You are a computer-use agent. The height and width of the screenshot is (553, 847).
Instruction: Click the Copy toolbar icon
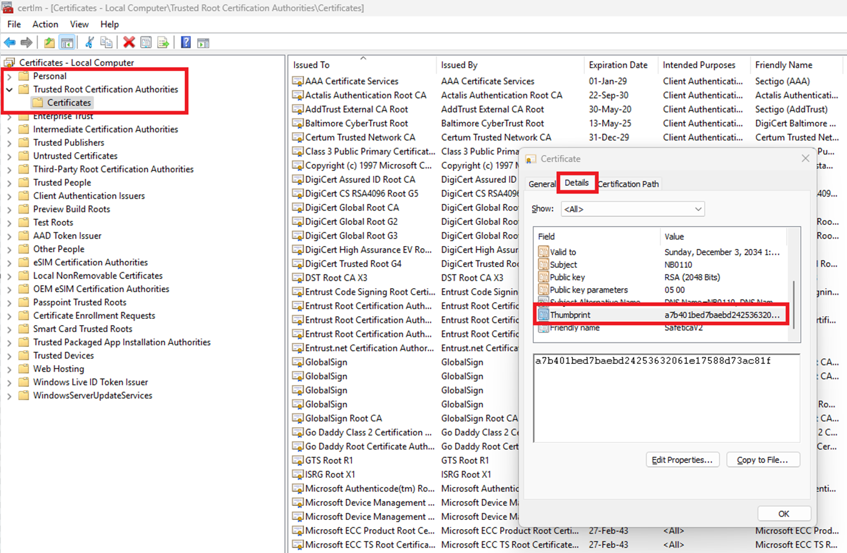106,42
